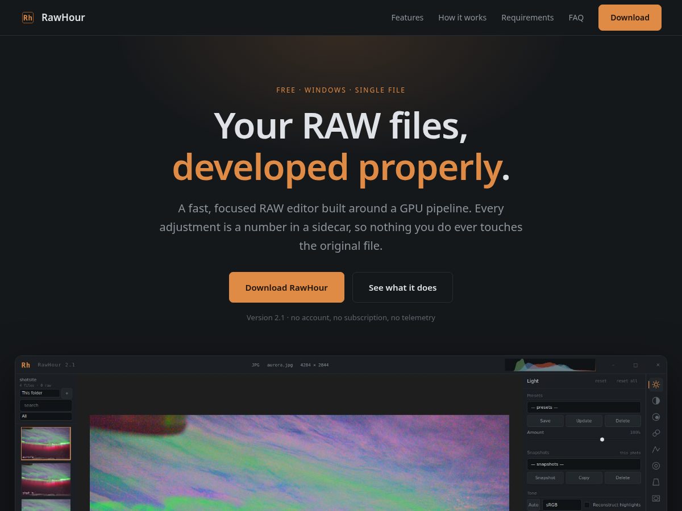Go to Features in the navigation

point(407,18)
